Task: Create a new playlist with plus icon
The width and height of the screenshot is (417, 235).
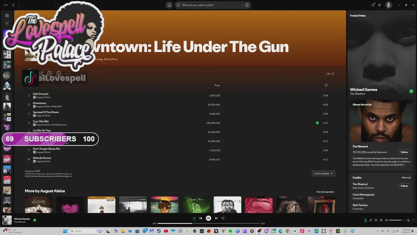Action: tap(7, 23)
